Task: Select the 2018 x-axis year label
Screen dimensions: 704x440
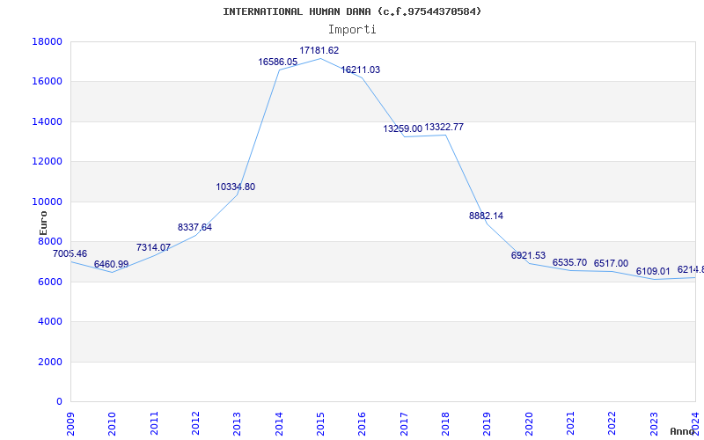Action: pos(445,424)
